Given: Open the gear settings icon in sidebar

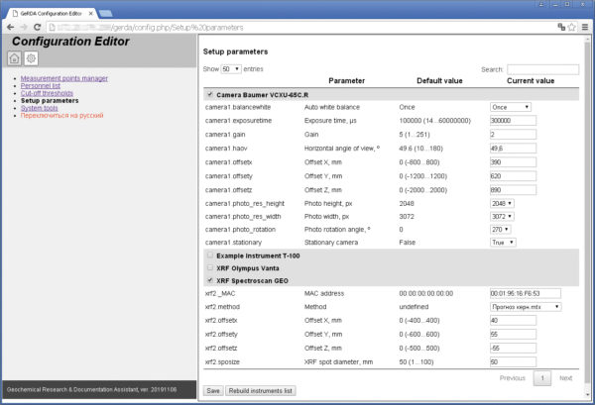Looking at the screenshot, I should pyautogui.click(x=31, y=58).
